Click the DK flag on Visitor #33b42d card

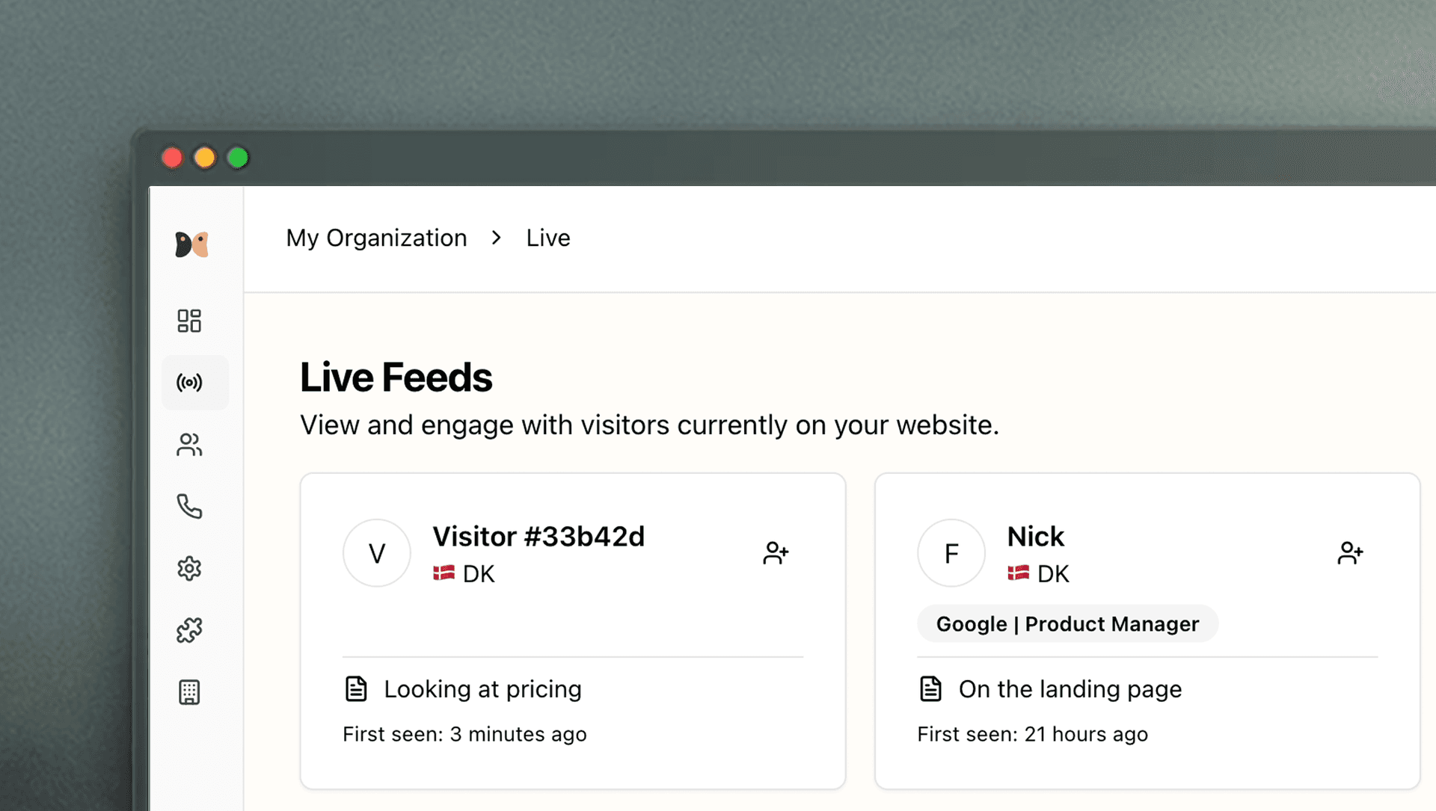click(445, 573)
